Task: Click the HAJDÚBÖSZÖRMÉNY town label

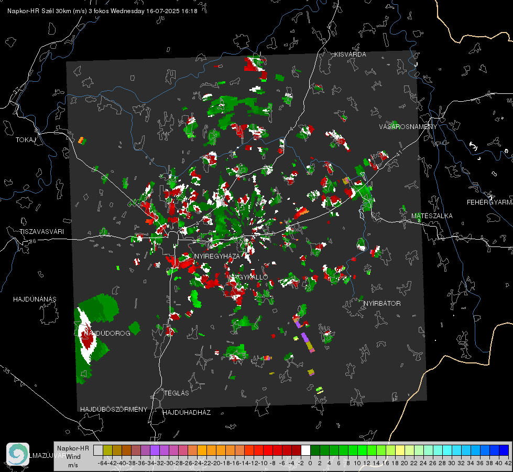Action: pos(114,410)
